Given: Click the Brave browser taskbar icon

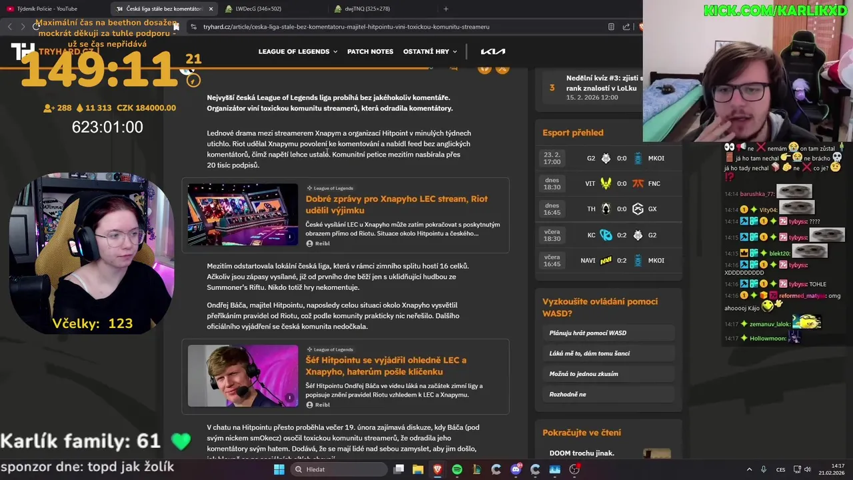Looking at the screenshot, I should click(437, 469).
